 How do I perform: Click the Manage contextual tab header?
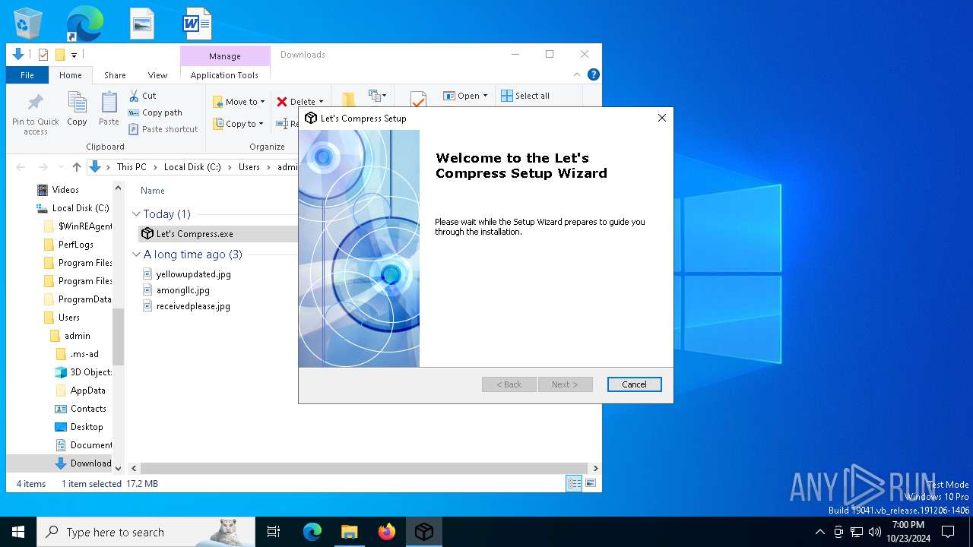(x=225, y=56)
